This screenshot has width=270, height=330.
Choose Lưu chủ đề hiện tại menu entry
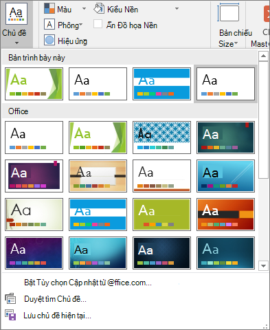57,316
